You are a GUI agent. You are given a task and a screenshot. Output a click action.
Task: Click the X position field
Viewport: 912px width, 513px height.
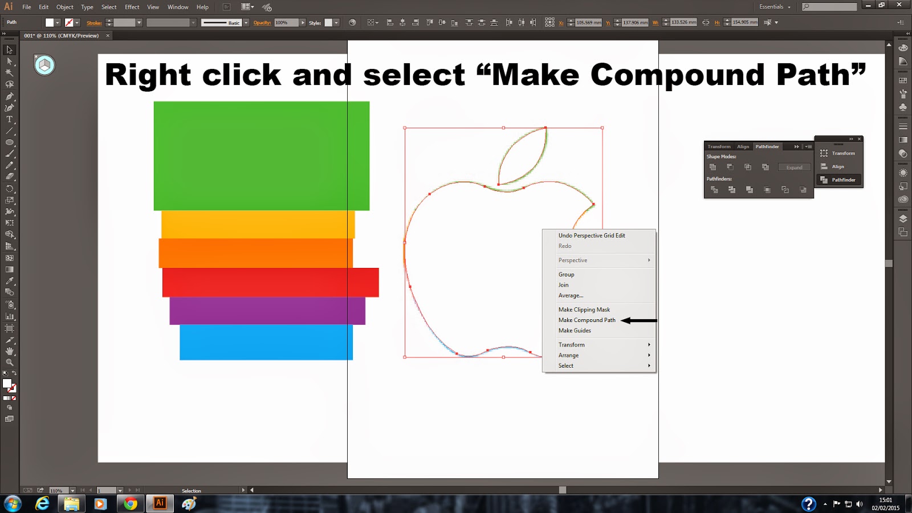click(x=588, y=23)
